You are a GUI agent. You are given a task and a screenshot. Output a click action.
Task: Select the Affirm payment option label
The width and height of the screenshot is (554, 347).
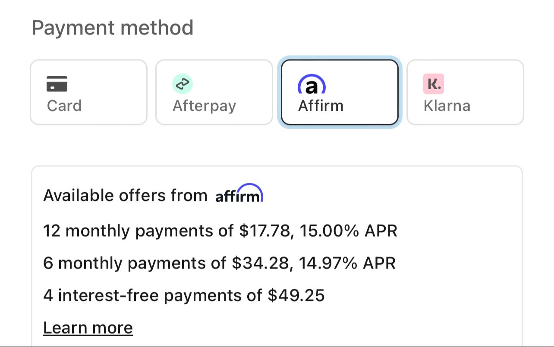coord(321,106)
